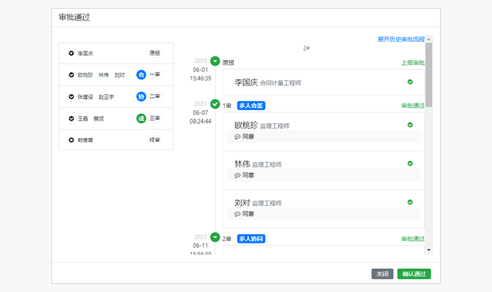The height and width of the screenshot is (292, 492).
Task: Open the 展开历史审批流程 link
Action: [401, 39]
